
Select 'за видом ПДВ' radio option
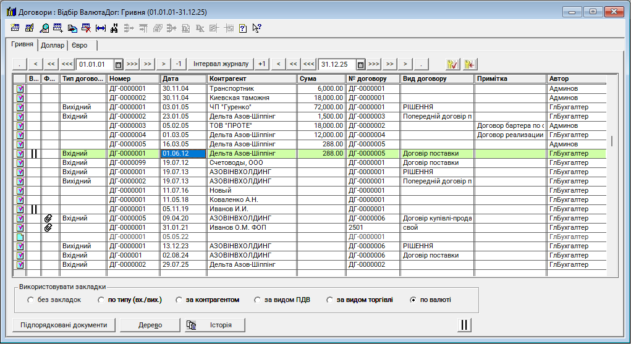tap(258, 300)
